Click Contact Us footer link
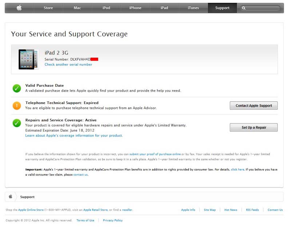Screen dimensions: 291x231 point(275,210)
